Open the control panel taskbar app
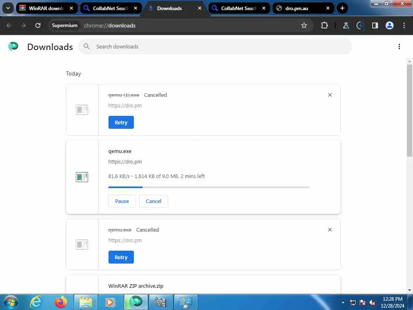Viewport: 413px width, 310px height. [186, 302]
